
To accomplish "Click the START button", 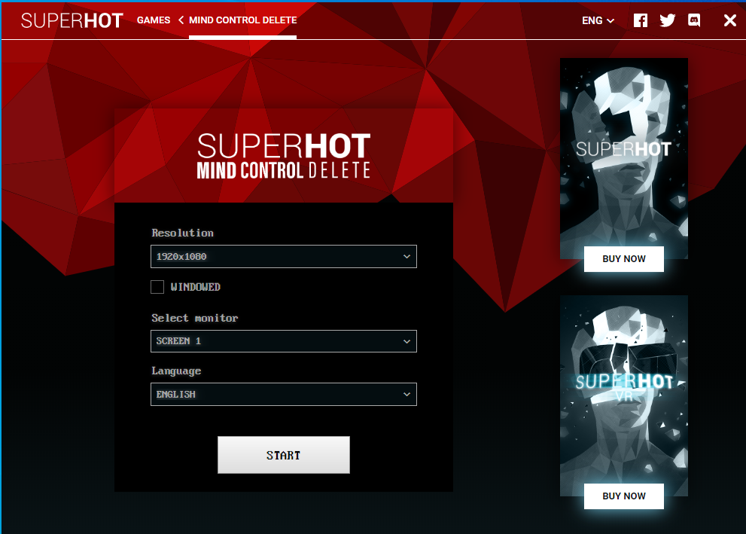I will [x=284, y=455].
